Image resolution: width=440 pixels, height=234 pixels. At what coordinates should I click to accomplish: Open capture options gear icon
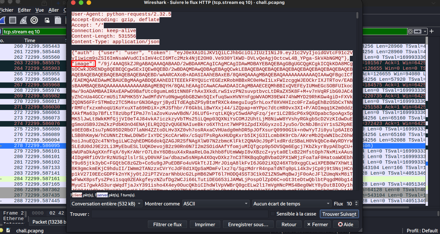pyautogui.click(x=34, y=20)
